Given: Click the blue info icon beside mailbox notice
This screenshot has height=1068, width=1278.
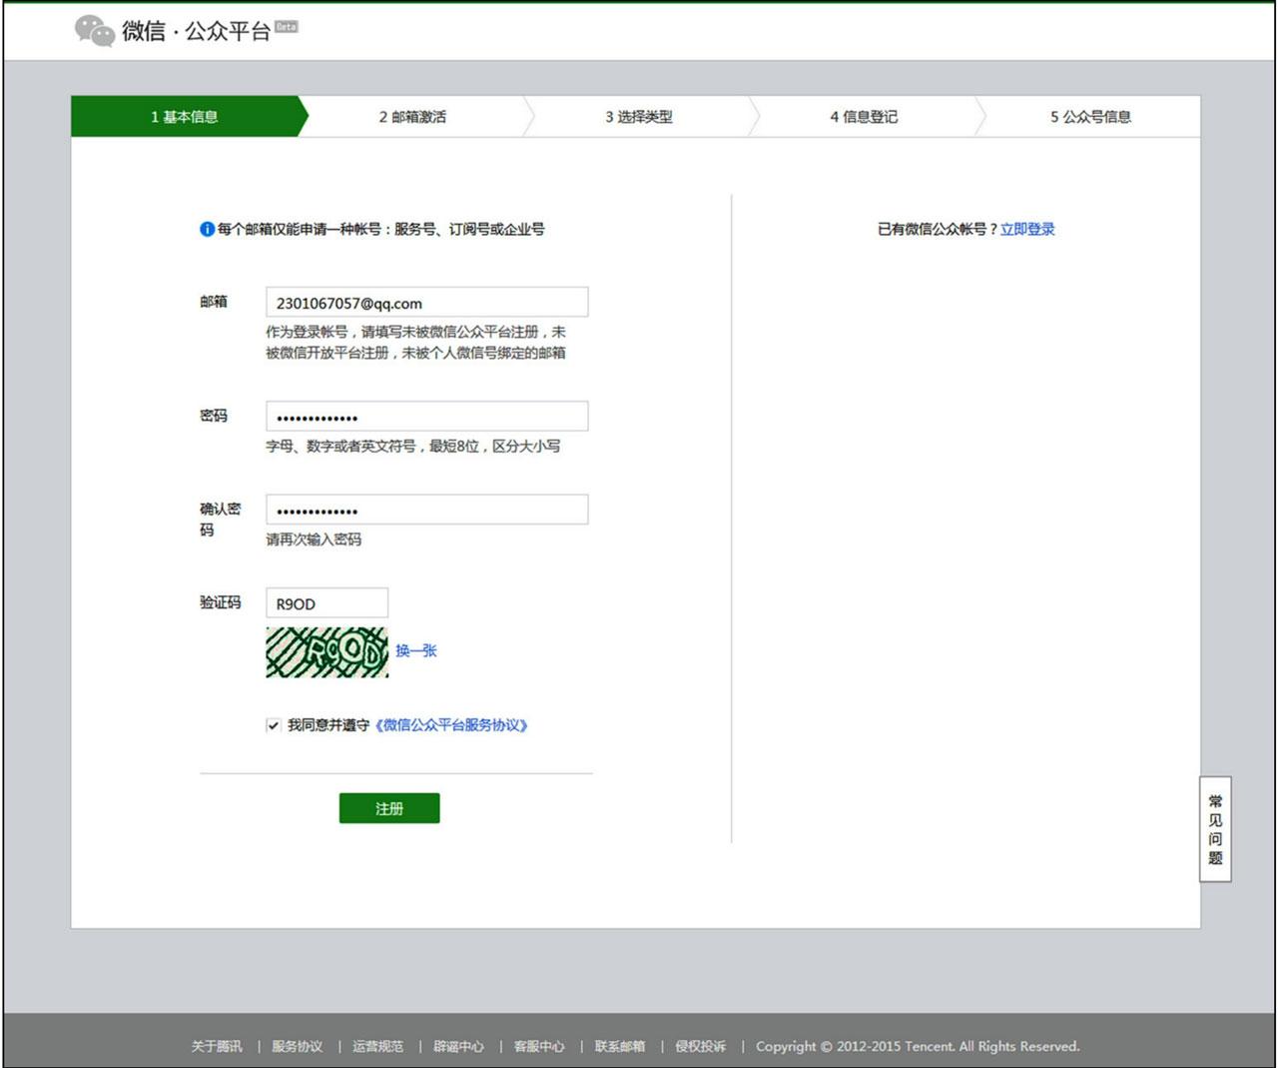Looking at the screenshot, I should (207, 229).
